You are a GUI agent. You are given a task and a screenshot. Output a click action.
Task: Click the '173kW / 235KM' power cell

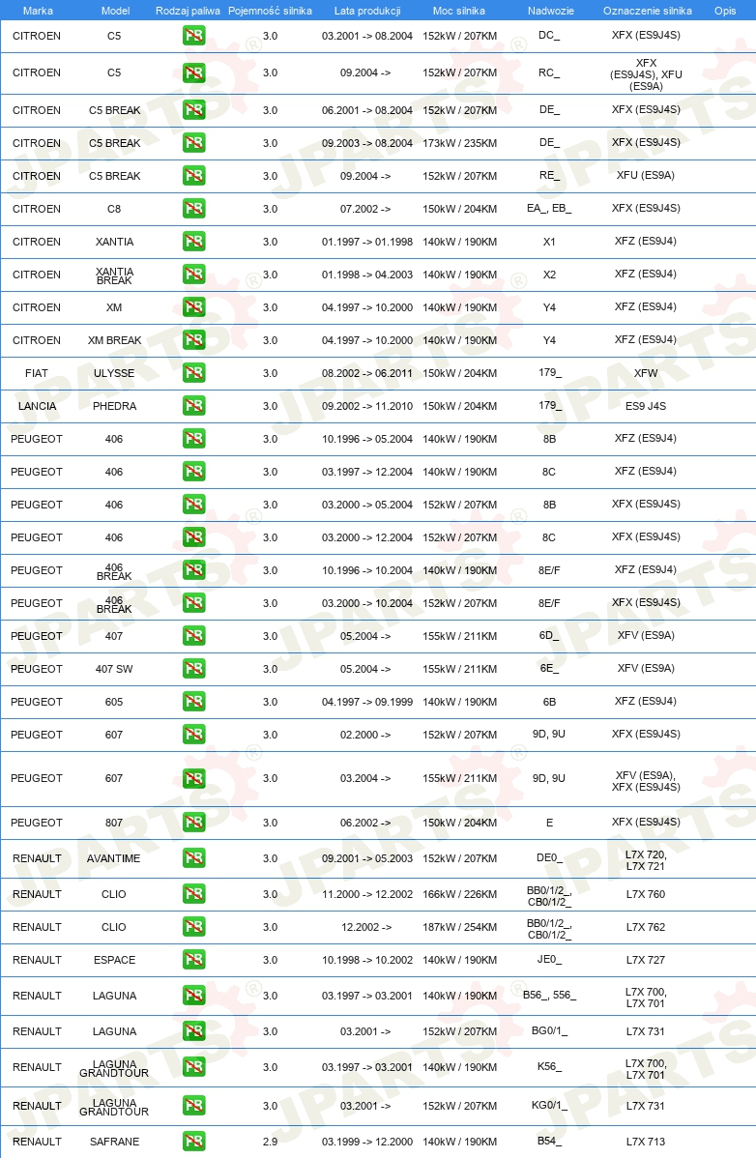click(459, 142)
